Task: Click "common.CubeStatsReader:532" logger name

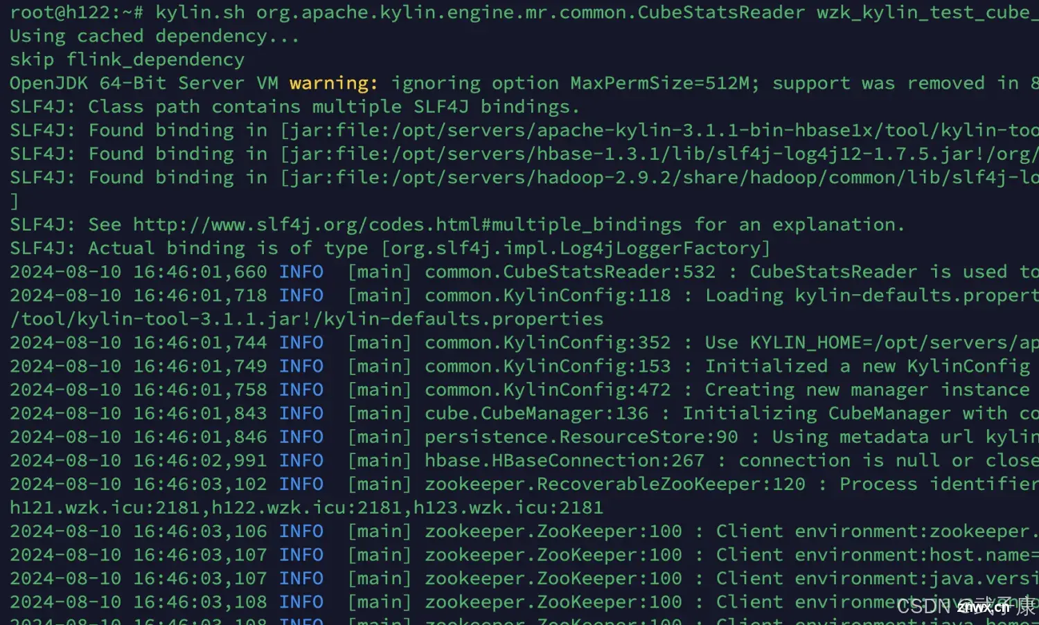Action: coord(570,272)
